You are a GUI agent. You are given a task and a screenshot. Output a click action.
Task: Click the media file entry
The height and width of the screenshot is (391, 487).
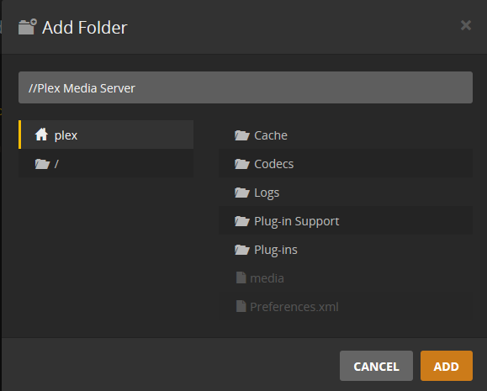(346, 278)
